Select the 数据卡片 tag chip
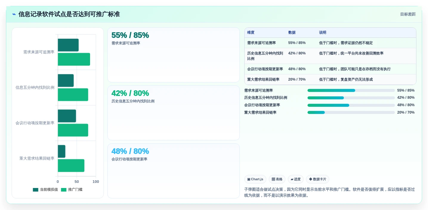 [317, 179]
